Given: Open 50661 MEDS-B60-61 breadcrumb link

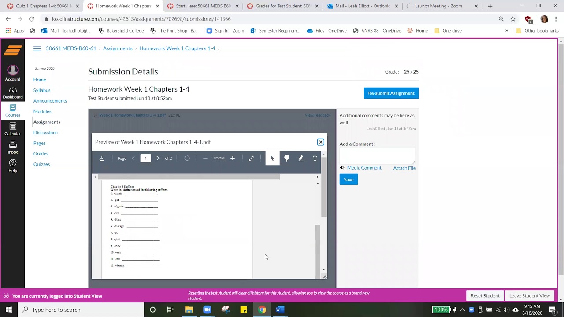Looking at the screenshot, I should click(71, 48).
